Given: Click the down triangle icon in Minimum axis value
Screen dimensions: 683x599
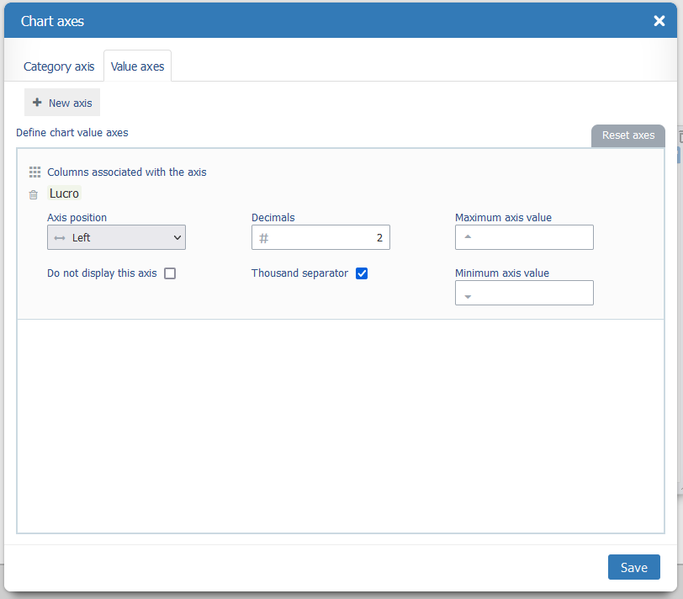Looking at the screenshot, I should point(468,296).
